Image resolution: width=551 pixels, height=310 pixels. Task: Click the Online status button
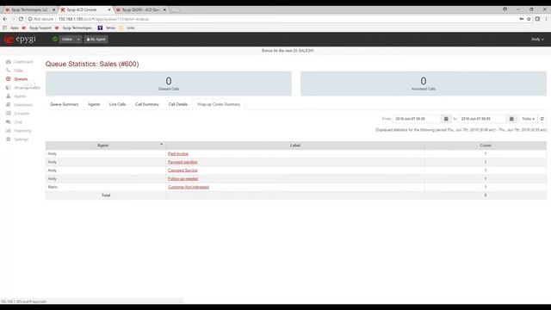point(67,40)
